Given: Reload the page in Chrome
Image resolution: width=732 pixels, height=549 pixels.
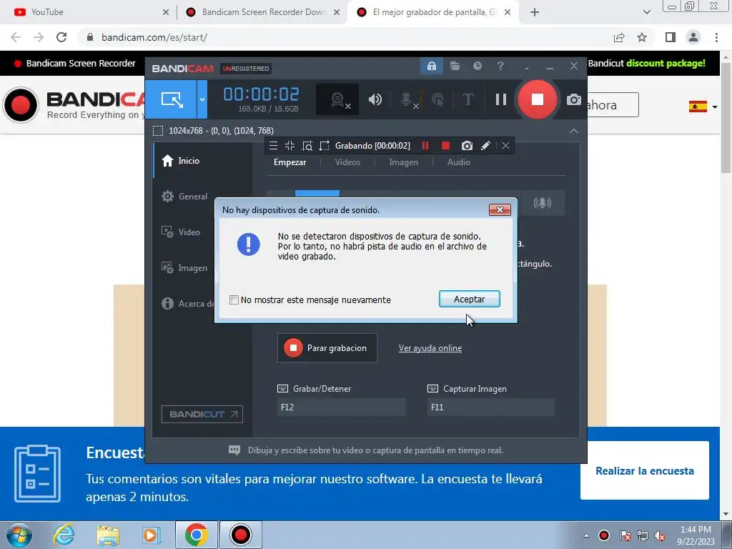Looking at the screenshot, I should tap(61, 37).
